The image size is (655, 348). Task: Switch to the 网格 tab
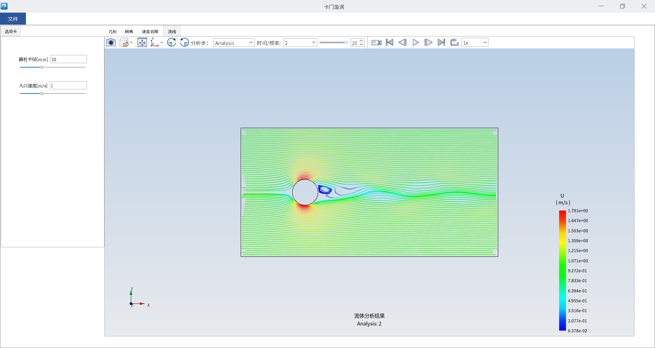(129, 31)
